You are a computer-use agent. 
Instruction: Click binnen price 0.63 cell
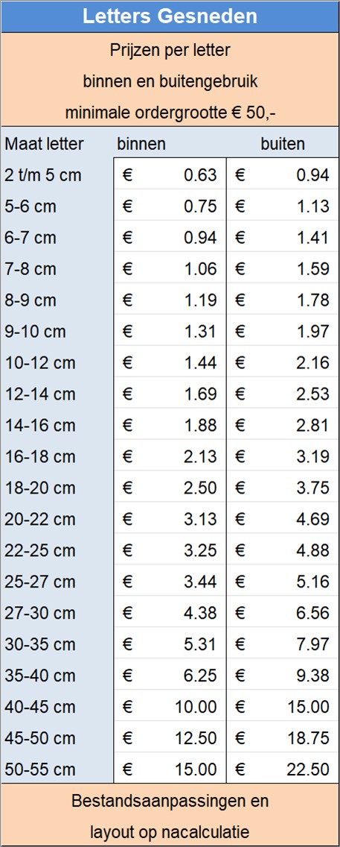pyautogui.click(x=170, y=175)
